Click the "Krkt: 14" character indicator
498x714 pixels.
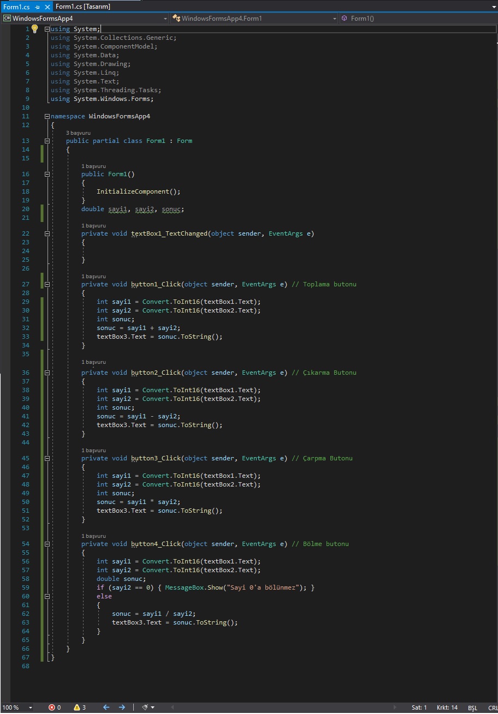(x=447, y=707)
